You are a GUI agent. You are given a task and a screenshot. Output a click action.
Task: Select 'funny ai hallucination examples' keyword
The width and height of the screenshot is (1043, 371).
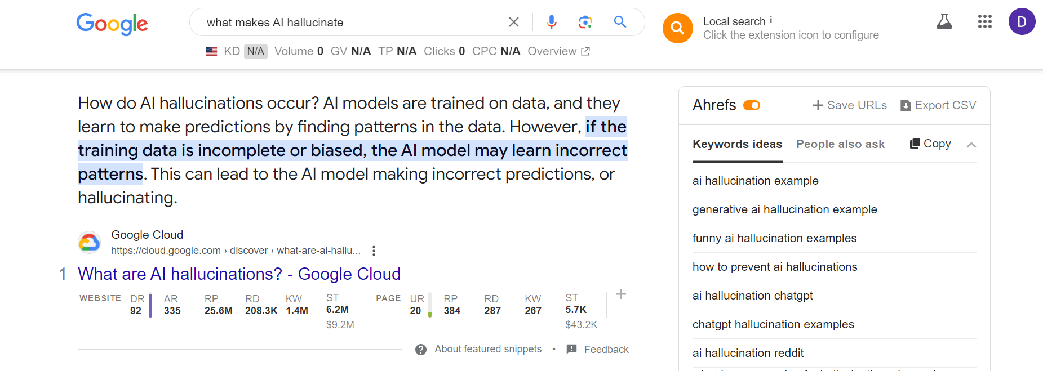774,238
